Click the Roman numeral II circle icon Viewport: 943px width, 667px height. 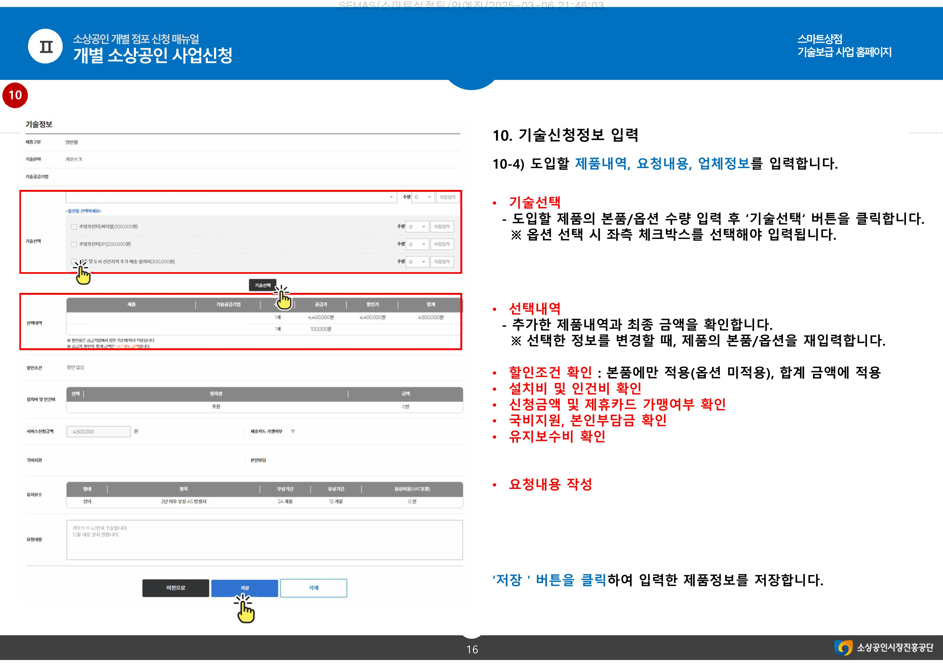46,47
